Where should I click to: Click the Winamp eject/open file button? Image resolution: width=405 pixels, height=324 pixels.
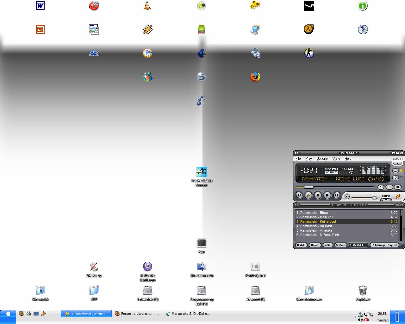381,187
